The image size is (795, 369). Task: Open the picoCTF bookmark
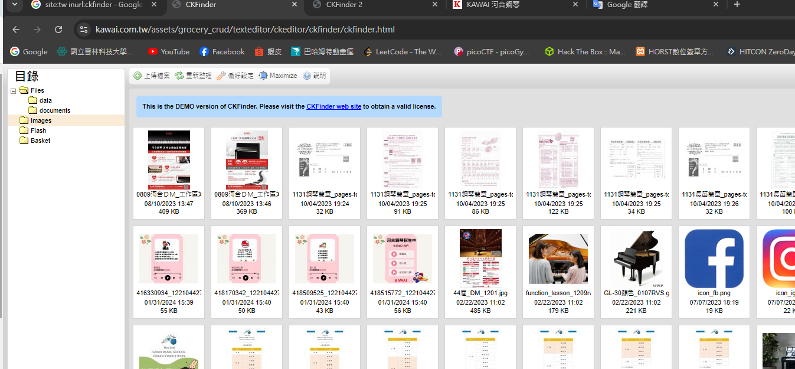click(x=492, y=52)
